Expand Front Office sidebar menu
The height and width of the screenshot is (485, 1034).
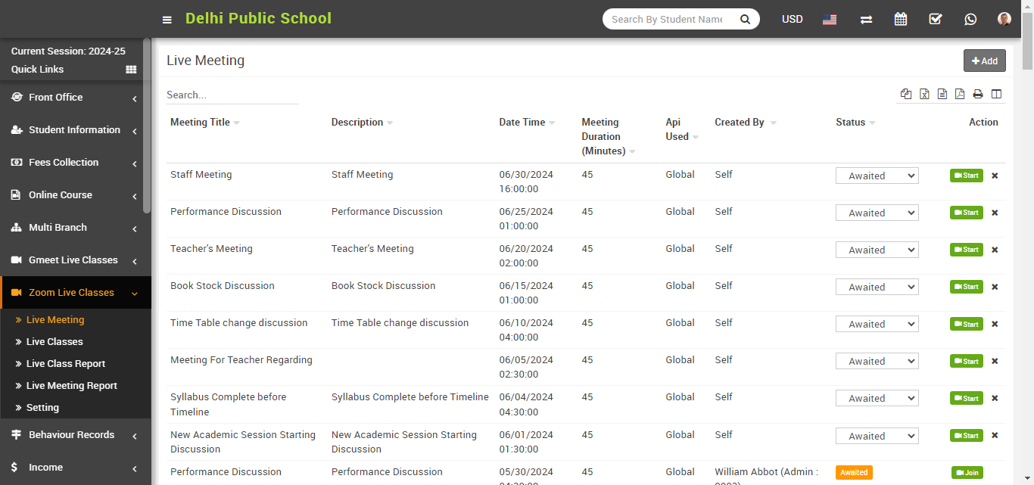74,98
